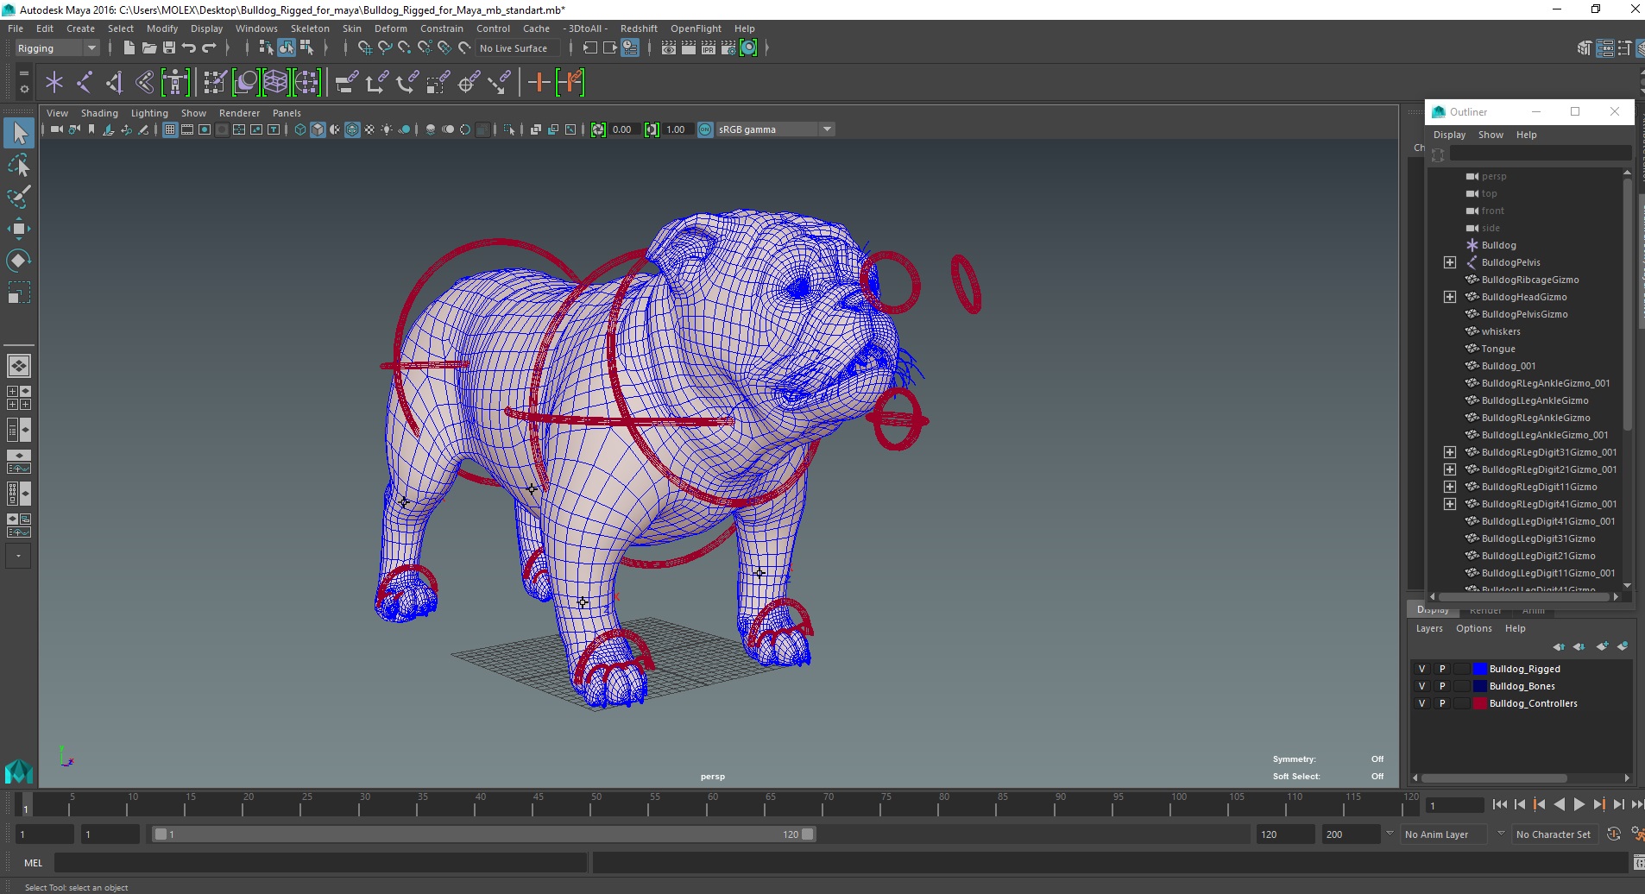Click the IPR render icon
Image resolution: width=1645 pixels, height=894 pixels.
point(709,48)
